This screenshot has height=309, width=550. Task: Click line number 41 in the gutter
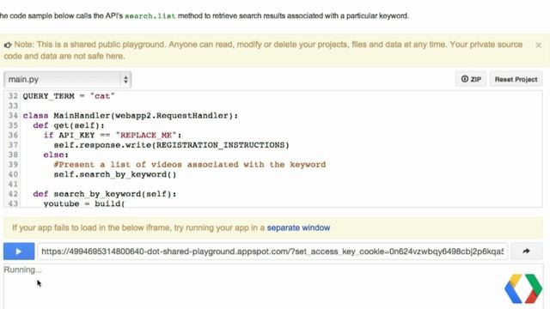pyautogui.click(x=13, y=185)
